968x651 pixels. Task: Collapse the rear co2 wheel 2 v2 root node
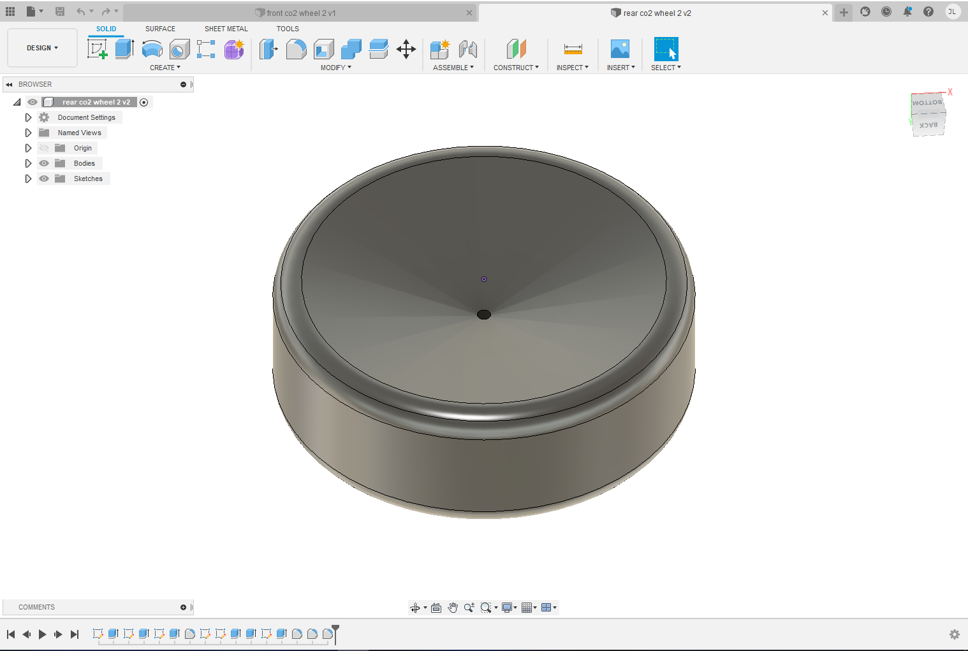(x=17, y=102)
